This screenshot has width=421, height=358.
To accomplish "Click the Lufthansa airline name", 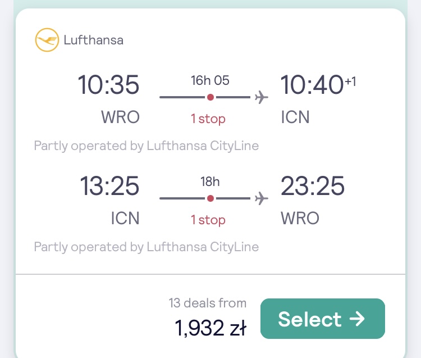I will (x=93, y=40).
